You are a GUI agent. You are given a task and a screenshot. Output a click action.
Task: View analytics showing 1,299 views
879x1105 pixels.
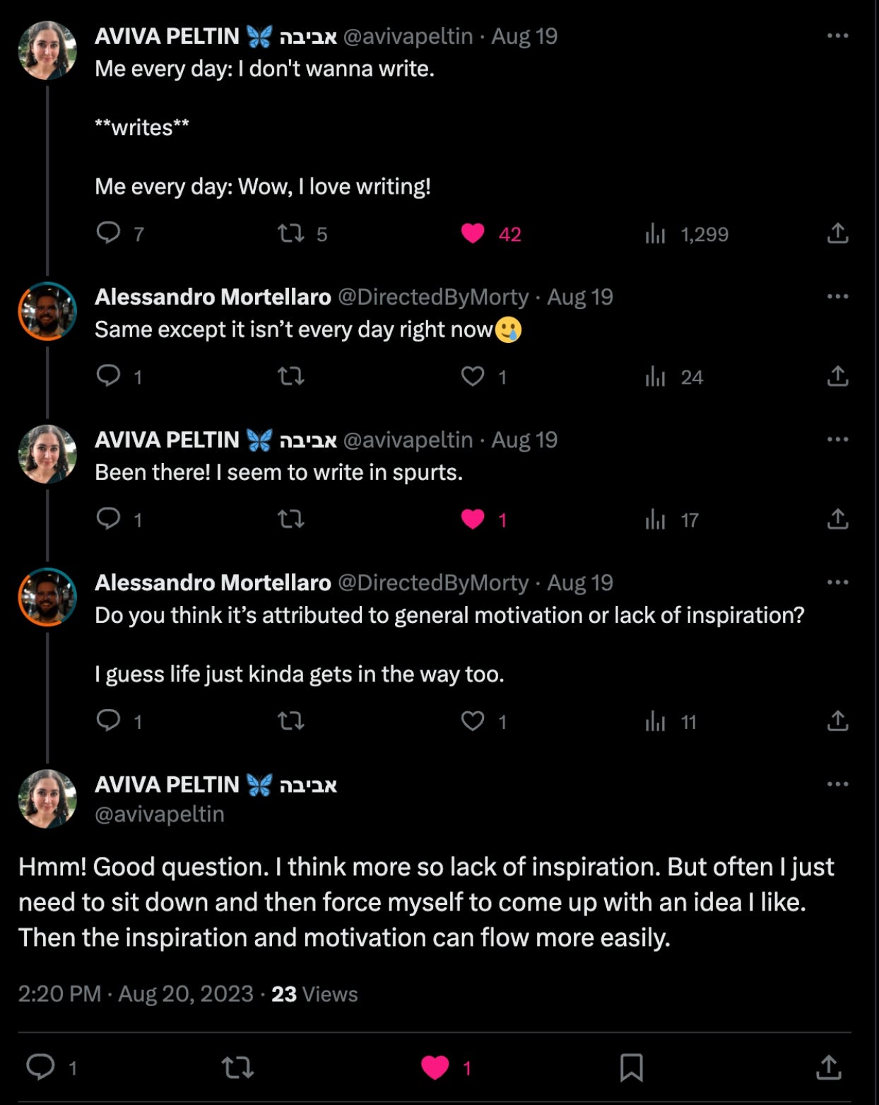pos(655,233)
